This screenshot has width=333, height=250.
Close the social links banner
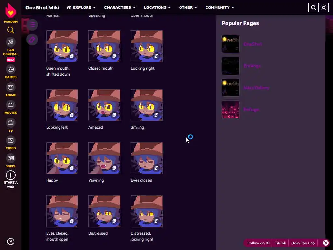point(326,243)
